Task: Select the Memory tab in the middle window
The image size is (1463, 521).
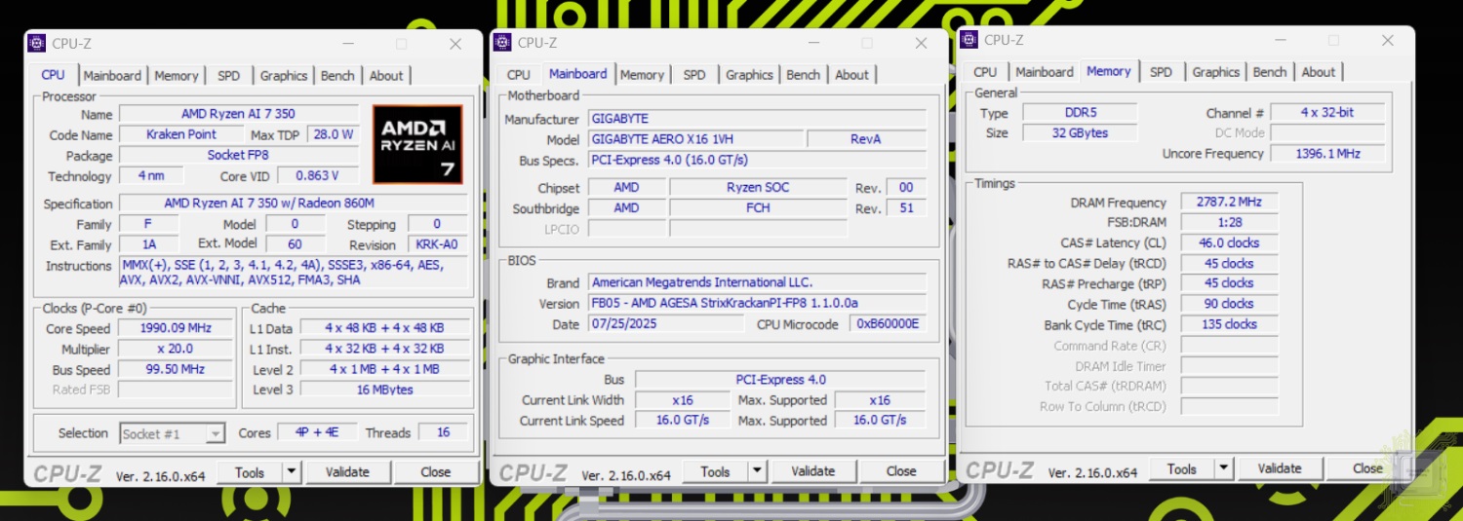Action: click(642, 74)
